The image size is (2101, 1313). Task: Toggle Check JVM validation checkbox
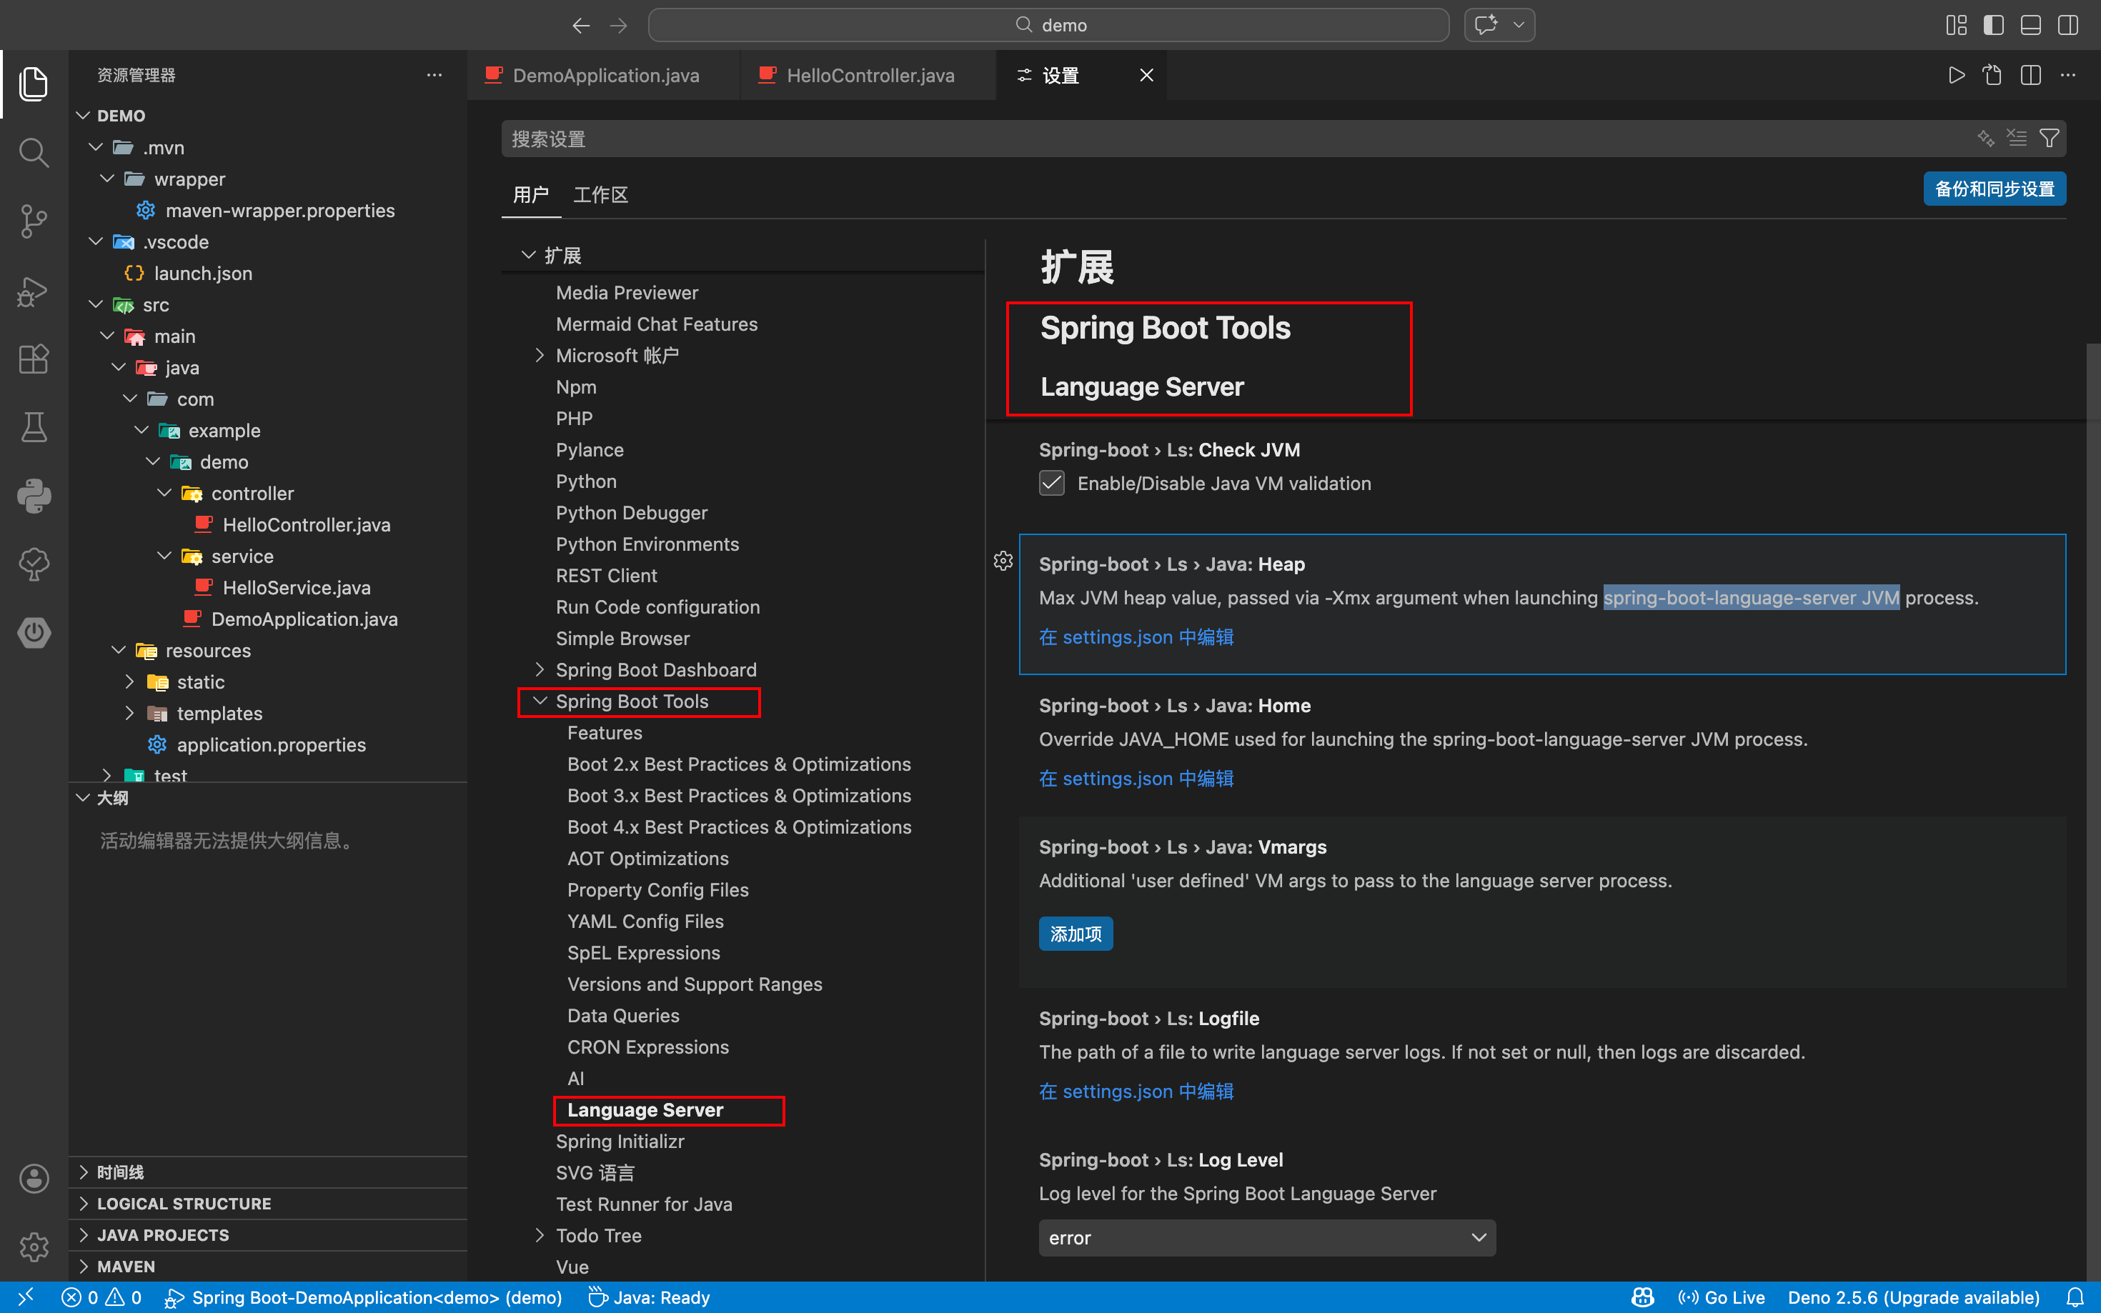coord(1052,483)
